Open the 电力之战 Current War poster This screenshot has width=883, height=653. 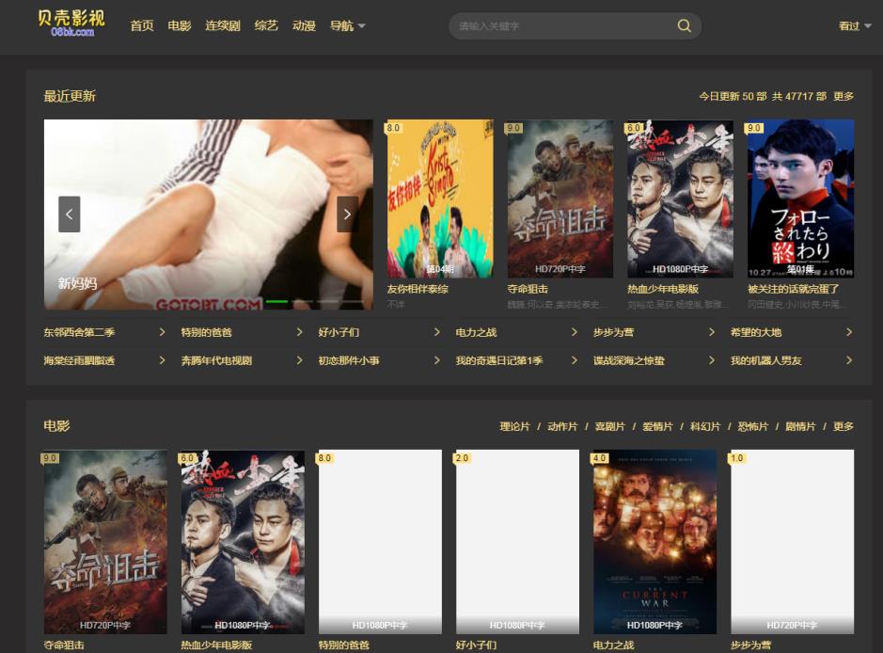tap(654, 541)
